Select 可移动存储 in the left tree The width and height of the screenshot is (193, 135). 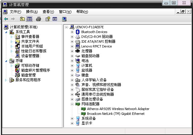pos(30,66)
